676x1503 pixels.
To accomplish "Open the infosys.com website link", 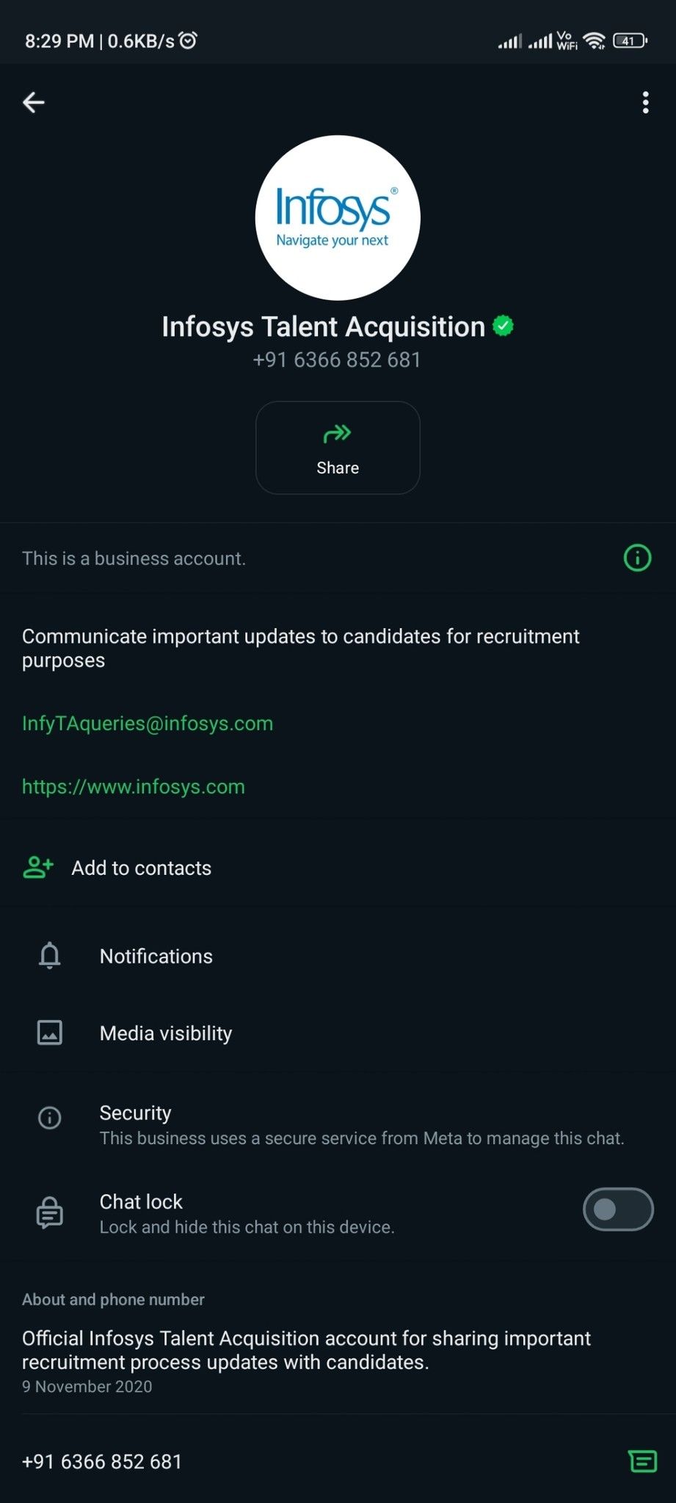I will pos(134,787).
